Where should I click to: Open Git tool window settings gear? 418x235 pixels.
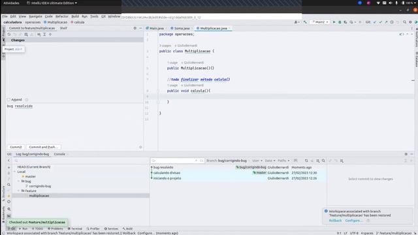(x=406, y=154)
